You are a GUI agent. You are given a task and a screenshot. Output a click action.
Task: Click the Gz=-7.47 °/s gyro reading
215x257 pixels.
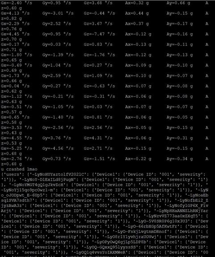[x=99, y=34]
